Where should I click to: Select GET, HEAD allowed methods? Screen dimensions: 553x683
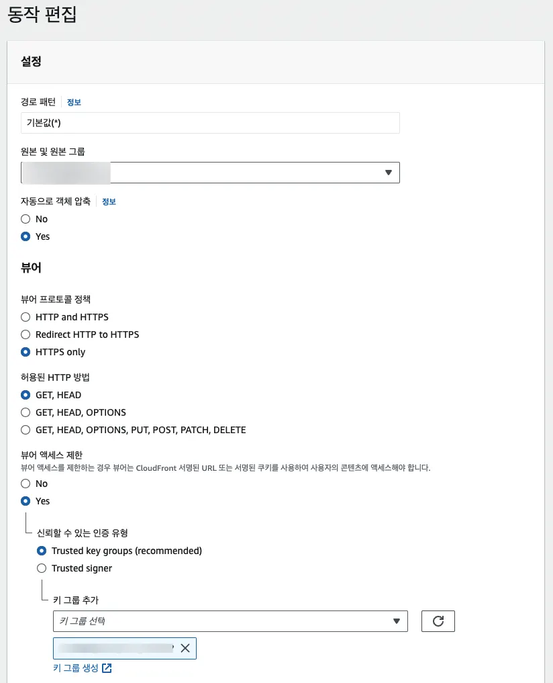(x=26, y=395)
